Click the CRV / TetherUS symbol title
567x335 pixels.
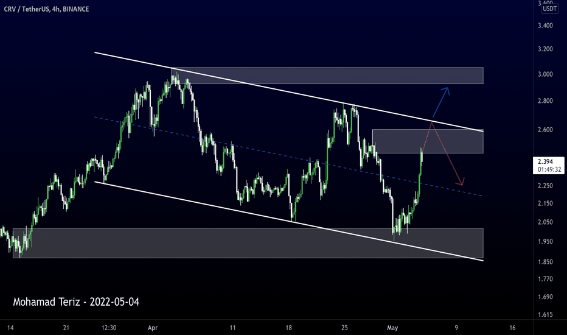tap(46, 9)
